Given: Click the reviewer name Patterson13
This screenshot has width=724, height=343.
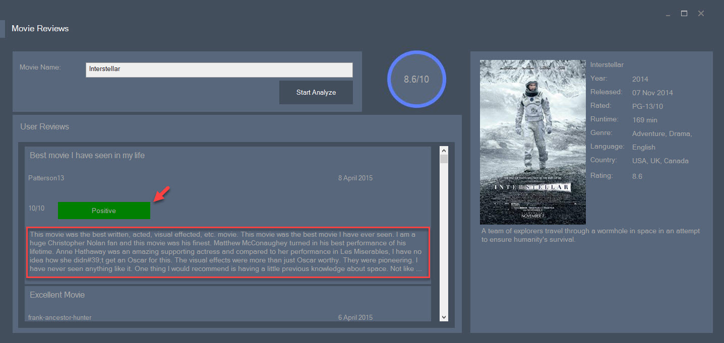Looking at the screenshot, I should [x=46, y=178].
